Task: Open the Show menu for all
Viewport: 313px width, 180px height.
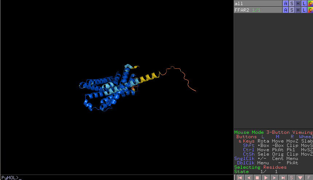Action: (292, 3)
